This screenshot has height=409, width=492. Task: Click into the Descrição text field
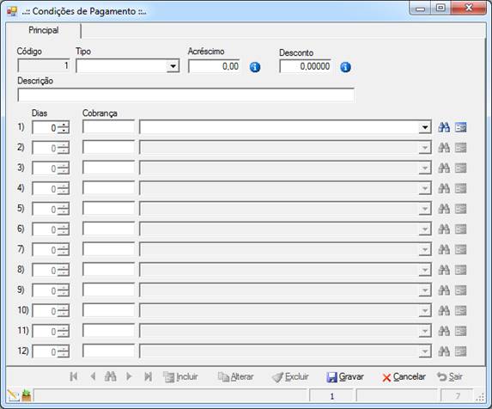pos(186,95)
